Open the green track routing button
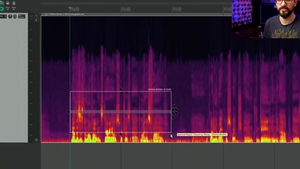Viewport: 300px width, 169px height. pyautogui.click(x=22, y=16)
